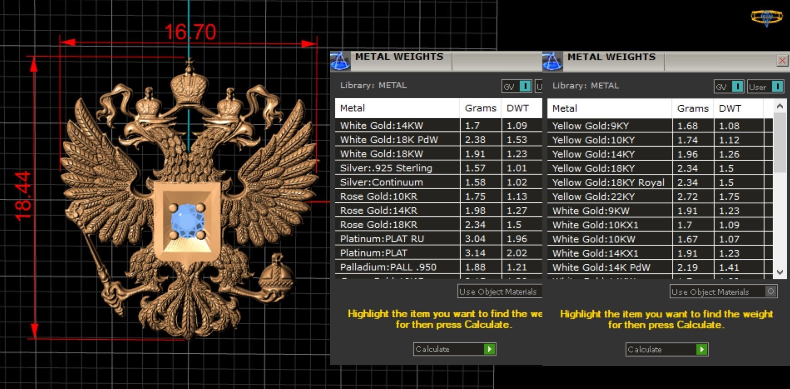Screen dimensions: 790x389
Task: Click the orb held in the eagle's right claw
Action: point(277,275)
